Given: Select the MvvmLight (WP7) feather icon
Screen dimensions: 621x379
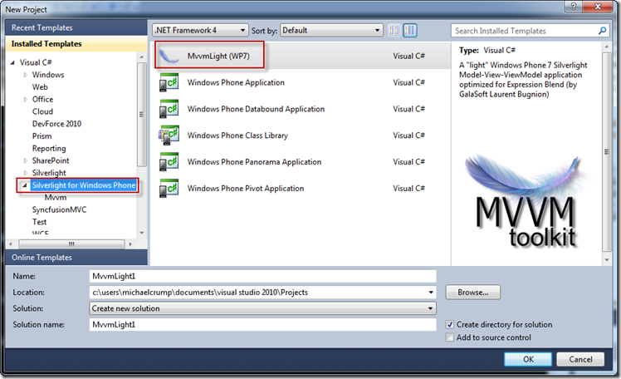Looking at the screenshot, I should [169, 56].
